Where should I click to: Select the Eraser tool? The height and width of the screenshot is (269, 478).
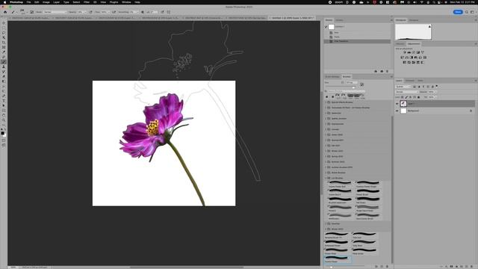[4, 76]
